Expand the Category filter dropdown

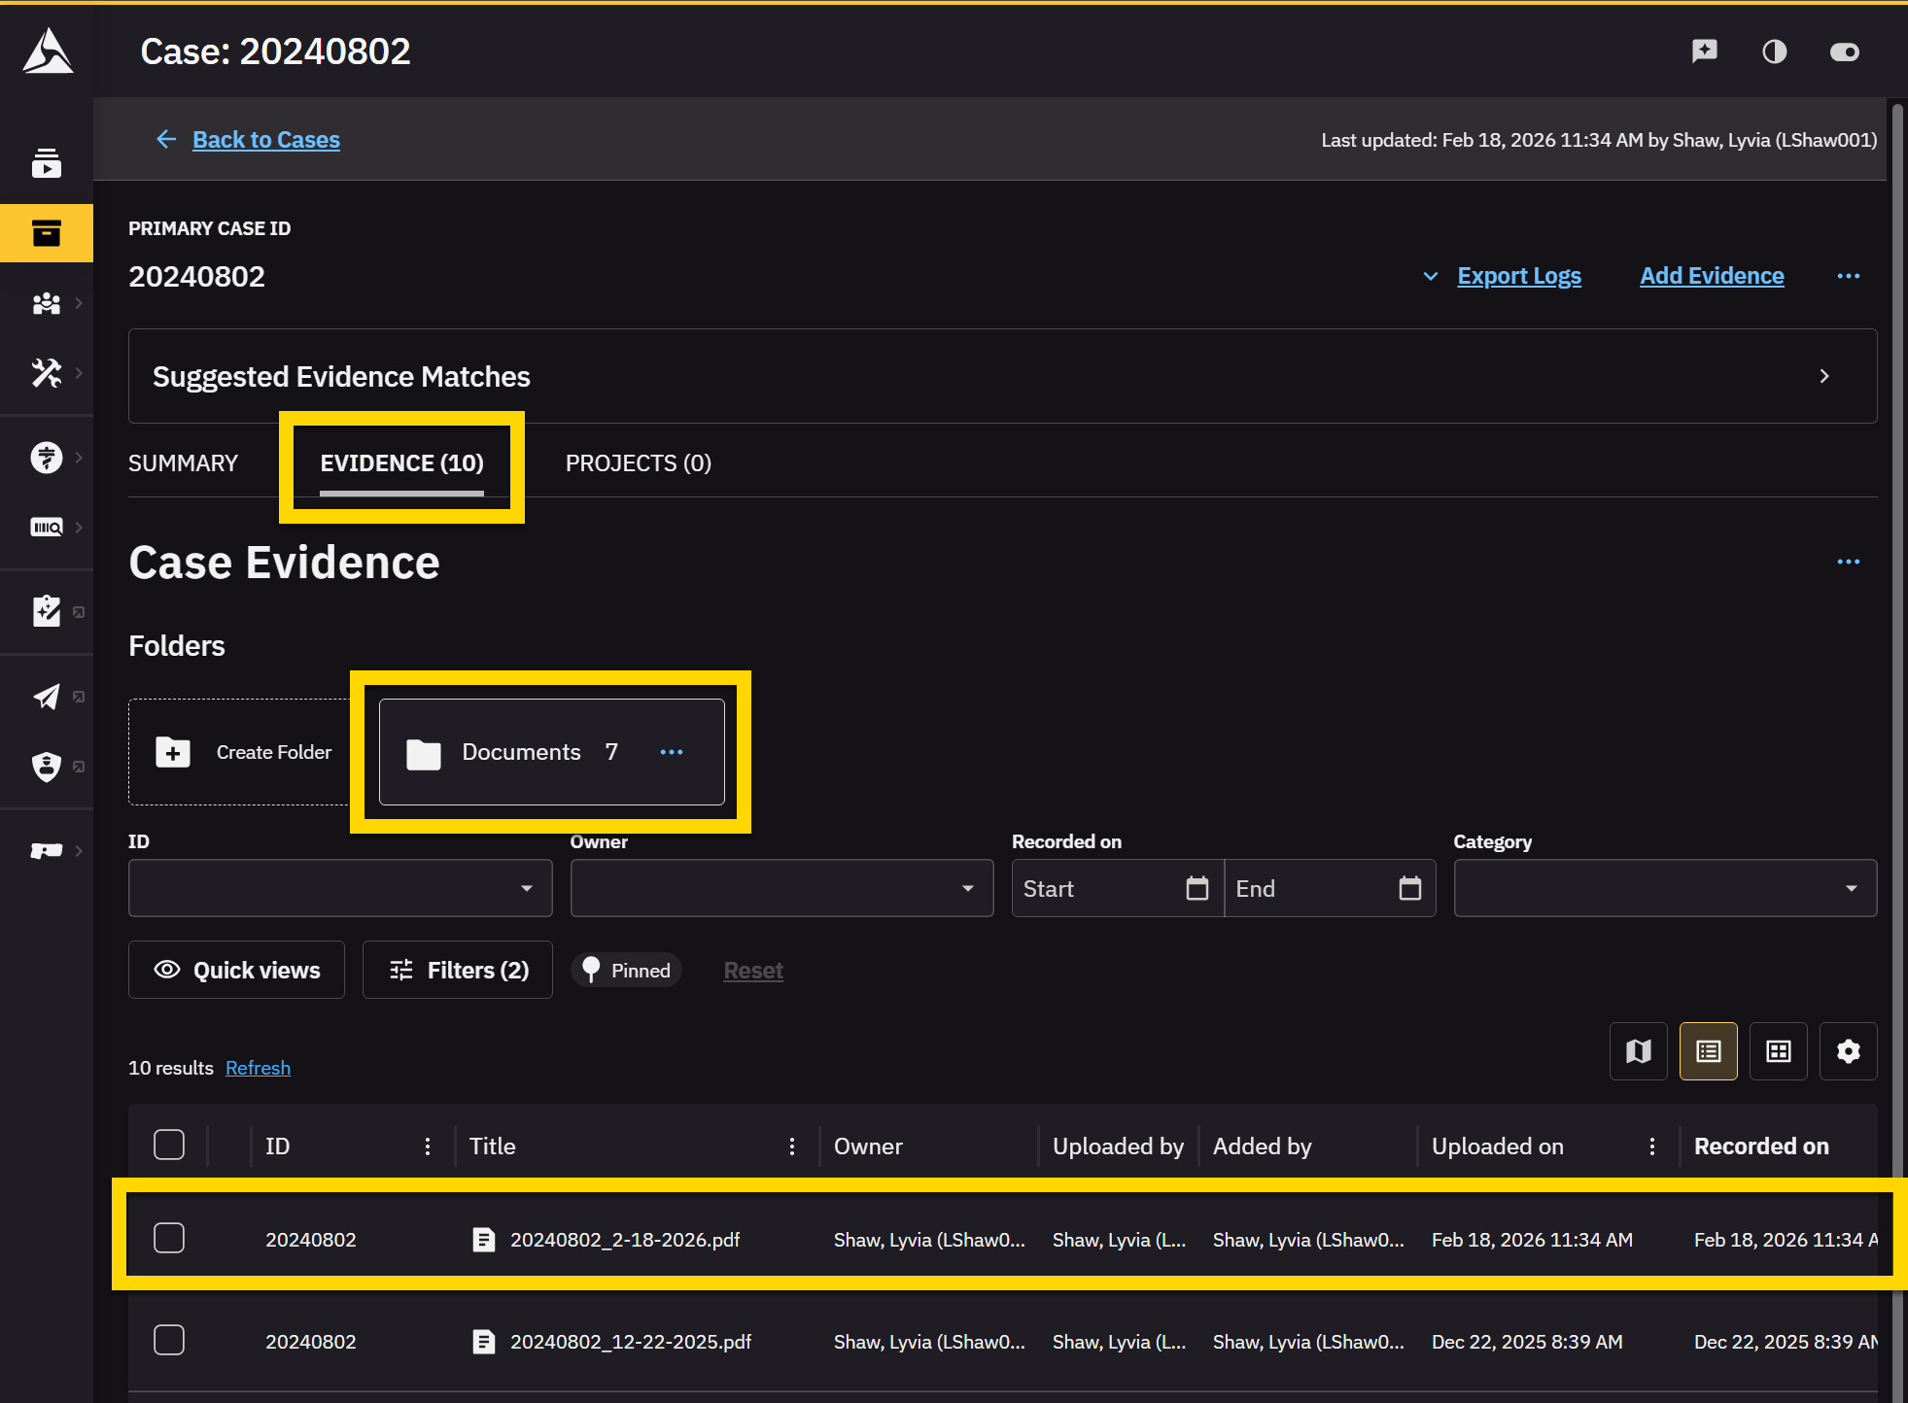click(x=1850, y=887)
